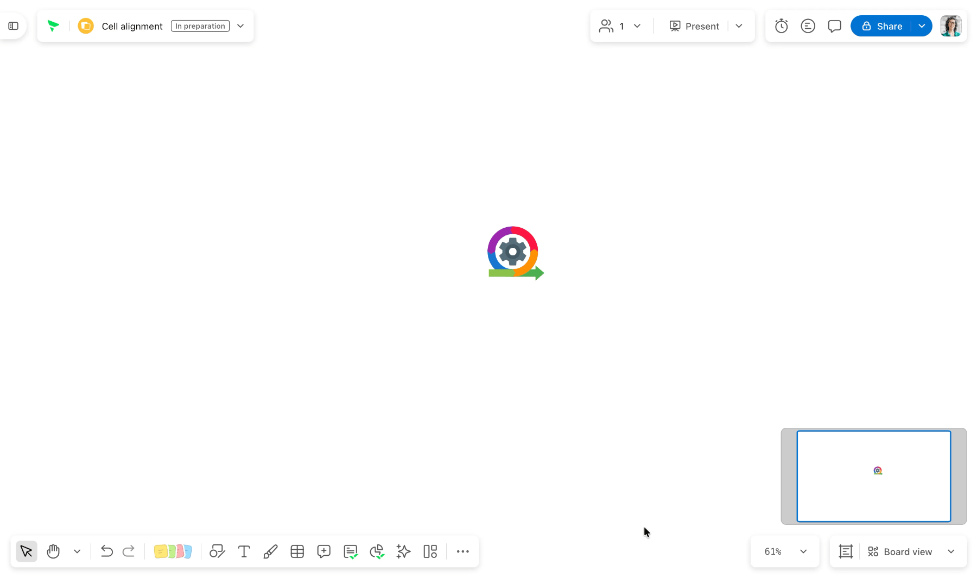Add a comment with plus bubble

pyautogui.click(x=324, y=551)
